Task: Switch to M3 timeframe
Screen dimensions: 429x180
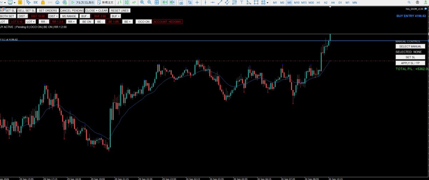Action: (x=282, y=2)
